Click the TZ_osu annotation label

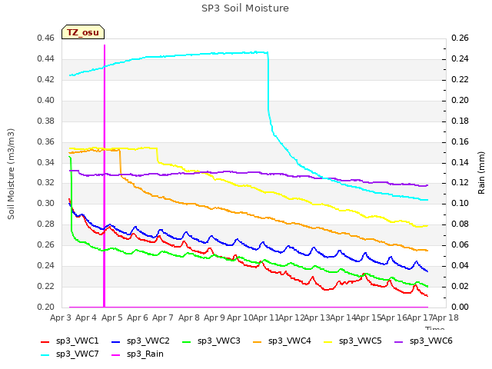pyautogui.click(x=83, y=32)
